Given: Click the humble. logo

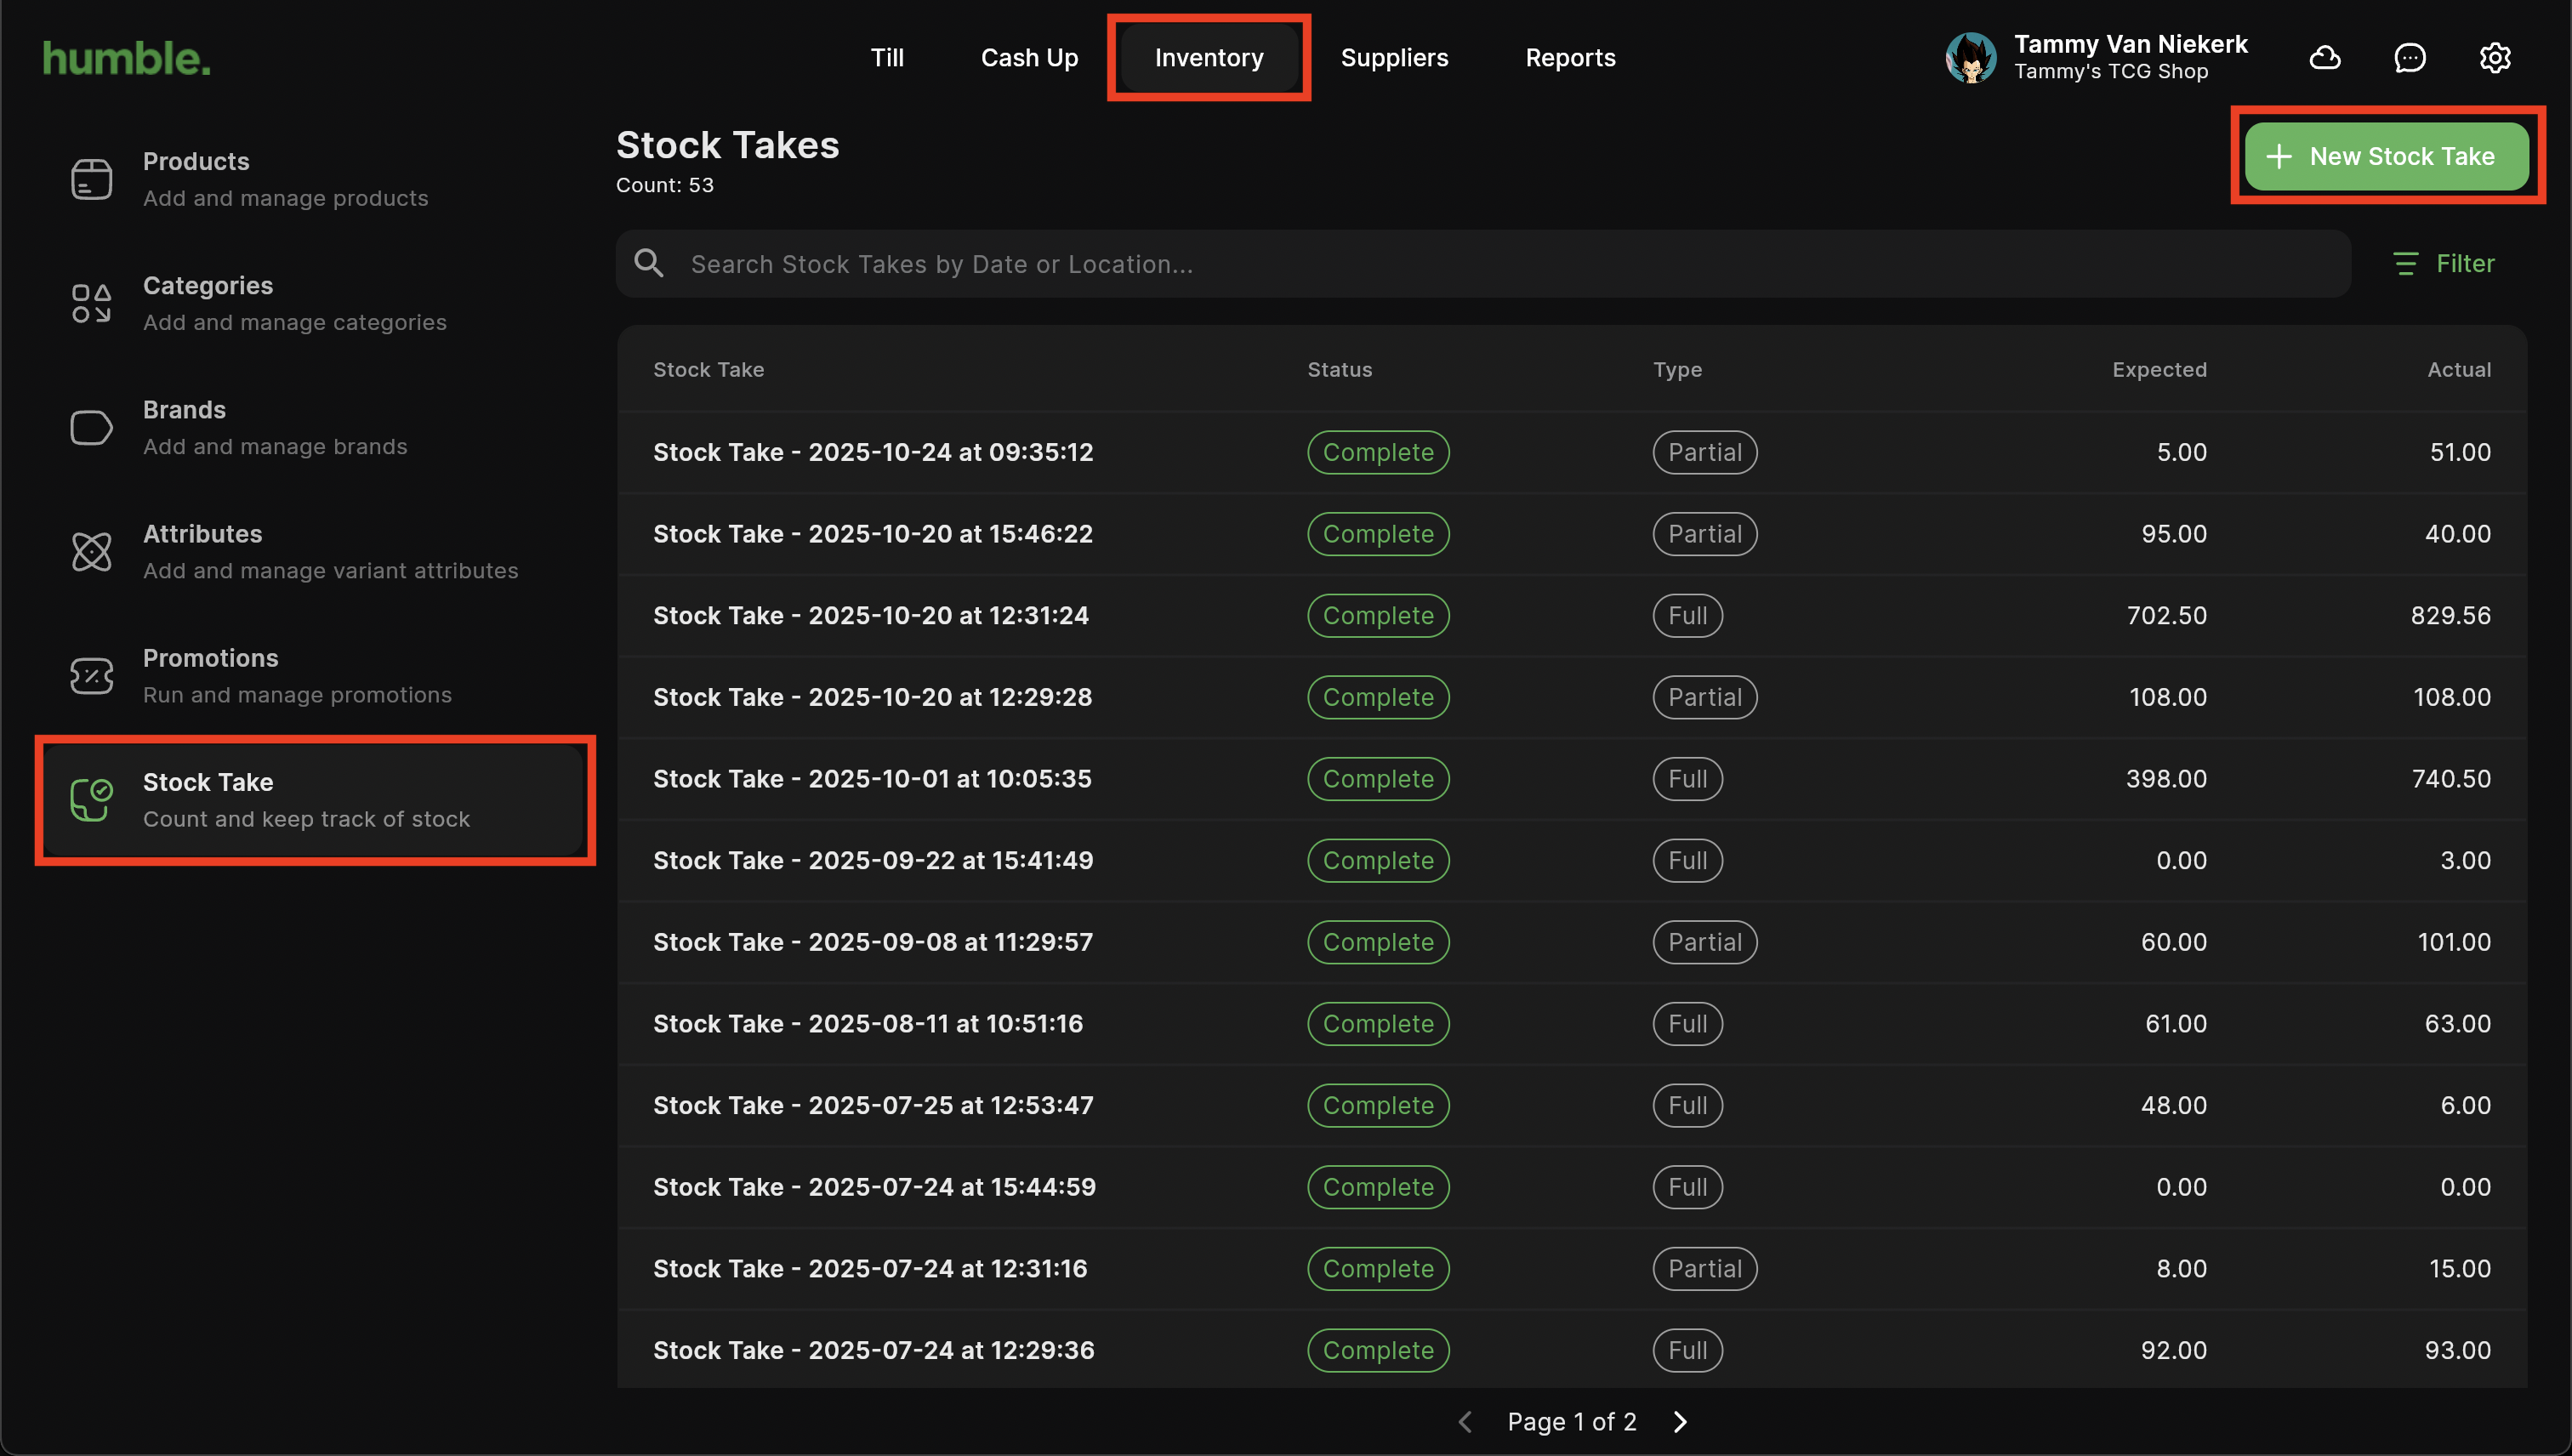Looking at the screenshot, I should click(127, 58).
